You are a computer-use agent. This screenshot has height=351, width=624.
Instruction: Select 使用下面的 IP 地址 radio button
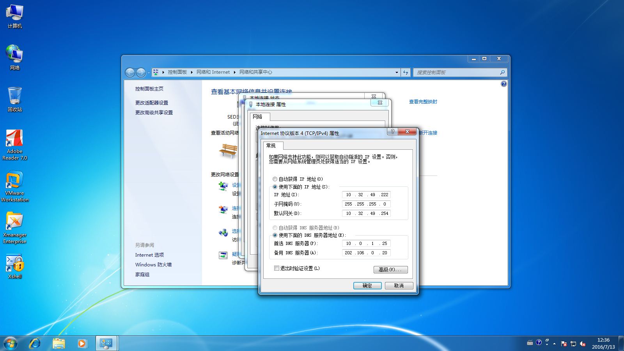[275, 187]
